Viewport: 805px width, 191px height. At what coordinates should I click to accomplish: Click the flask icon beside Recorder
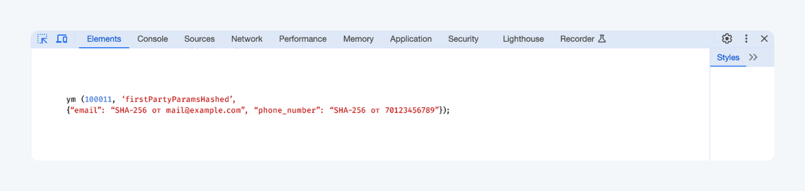tap(602, 39)
